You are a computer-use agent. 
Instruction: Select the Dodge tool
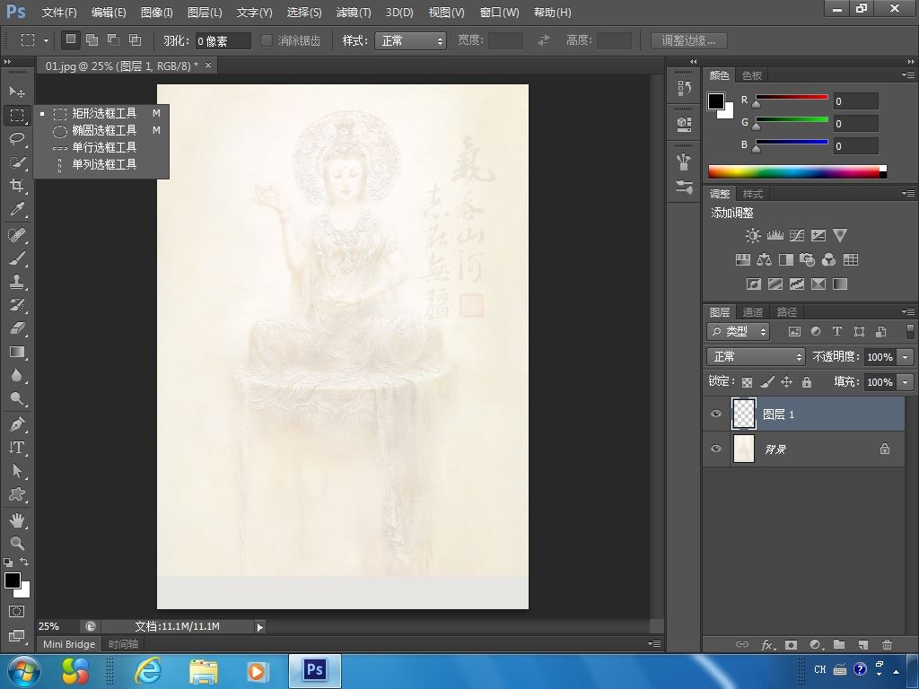pyautogui.click(x=16, y=399)
